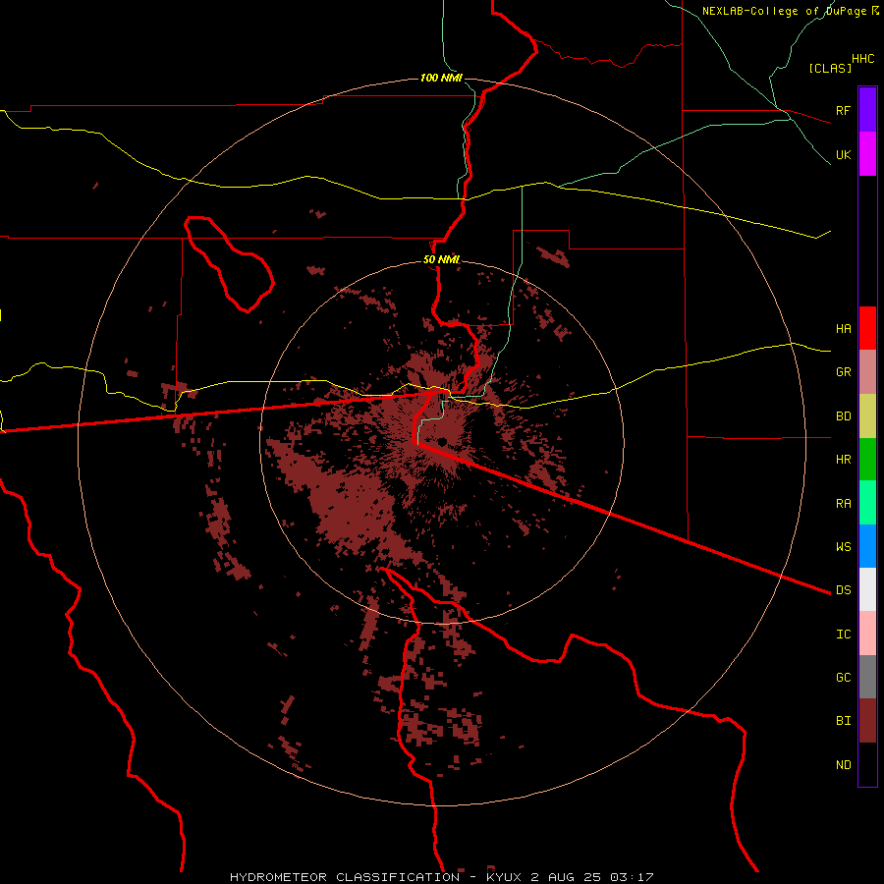Click the HA legend label

843,329
